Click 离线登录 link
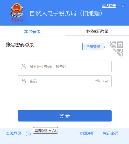Screen dimensions: 129x144 [14, 134]
